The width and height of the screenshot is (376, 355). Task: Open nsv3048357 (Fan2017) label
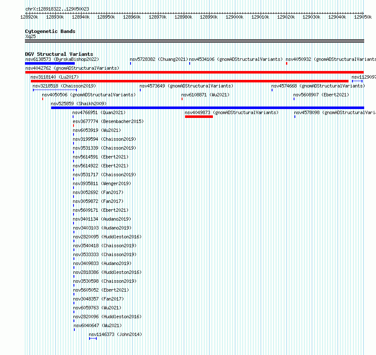point(98,299)
